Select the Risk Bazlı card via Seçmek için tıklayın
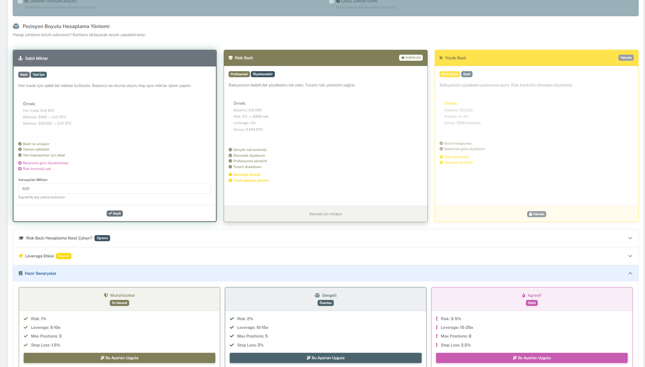645x367 pixels. (325, 214)
